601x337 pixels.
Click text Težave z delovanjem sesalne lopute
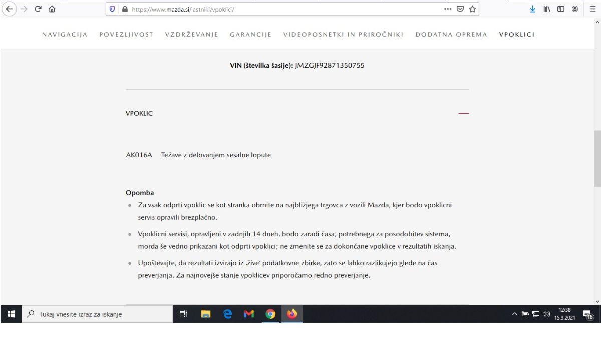[x=216, y=155]
